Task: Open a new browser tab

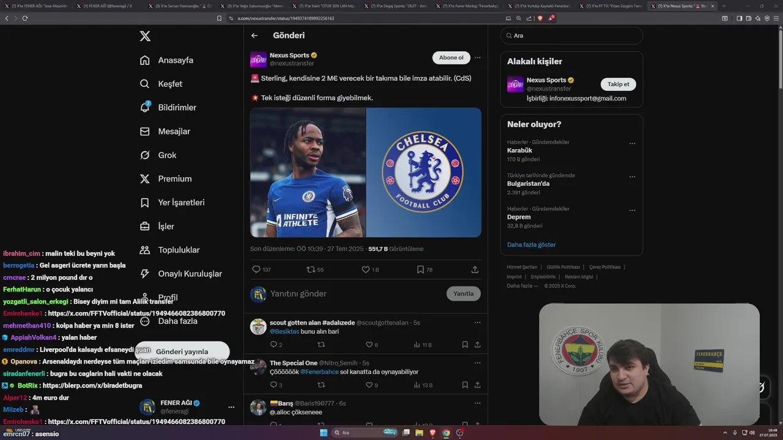Action: coord(724,5)
